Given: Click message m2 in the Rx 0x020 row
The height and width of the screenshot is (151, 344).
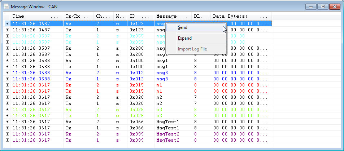Looking at the screenshot, I should click(x=159, y=97).
